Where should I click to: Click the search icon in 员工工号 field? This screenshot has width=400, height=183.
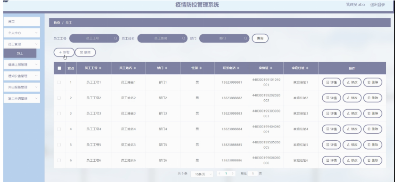(115, 38)
